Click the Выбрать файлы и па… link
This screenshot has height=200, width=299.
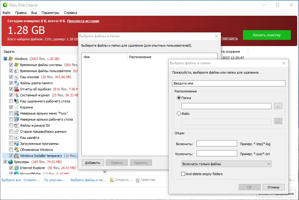88,180
